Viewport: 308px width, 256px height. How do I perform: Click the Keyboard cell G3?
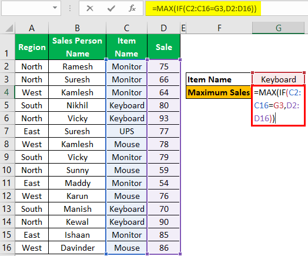point(279,79)
